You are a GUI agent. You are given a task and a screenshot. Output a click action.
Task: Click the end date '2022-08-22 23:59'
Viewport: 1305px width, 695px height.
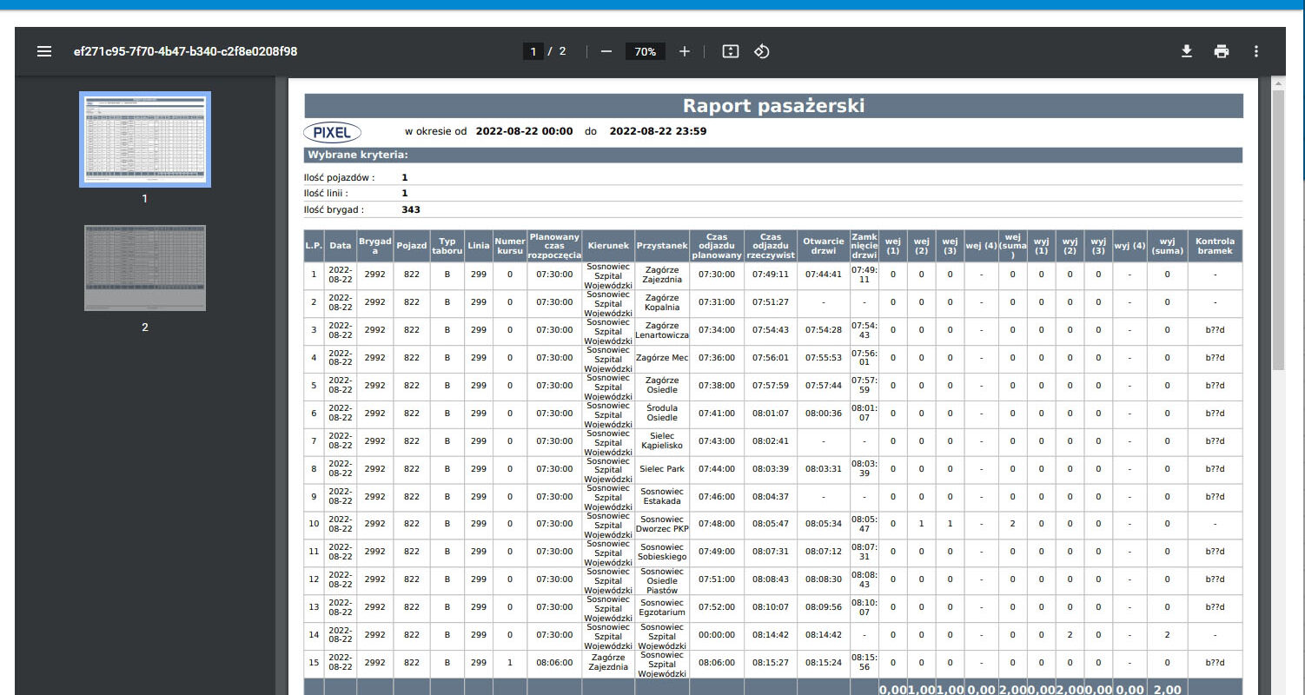pyautogui.click(x=658, y=131)
